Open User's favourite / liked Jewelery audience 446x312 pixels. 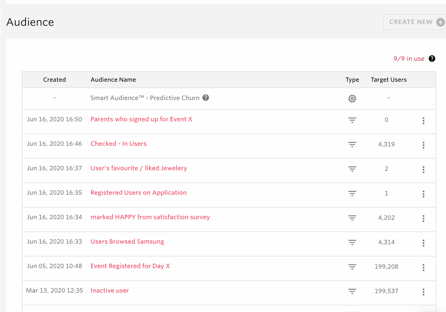139,168
